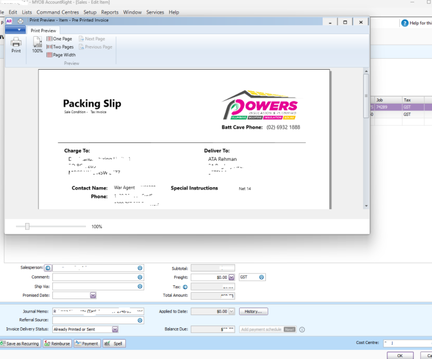Open the Setup menu
The height and width of the screenshot is (359, 432).
pyautogui.click(x=90, y=12)
